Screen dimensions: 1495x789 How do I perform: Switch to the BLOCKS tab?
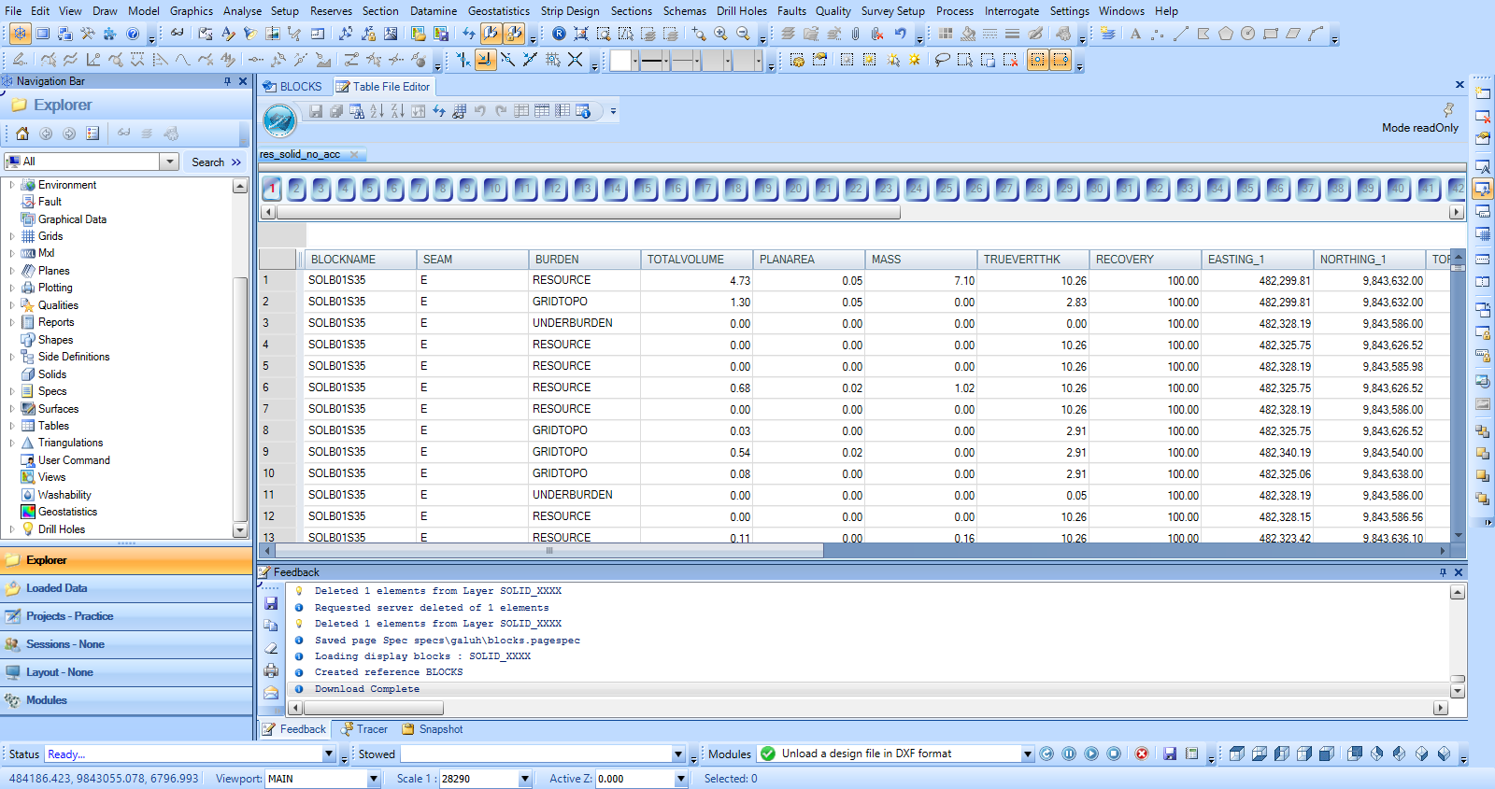(x=292, y=87)
